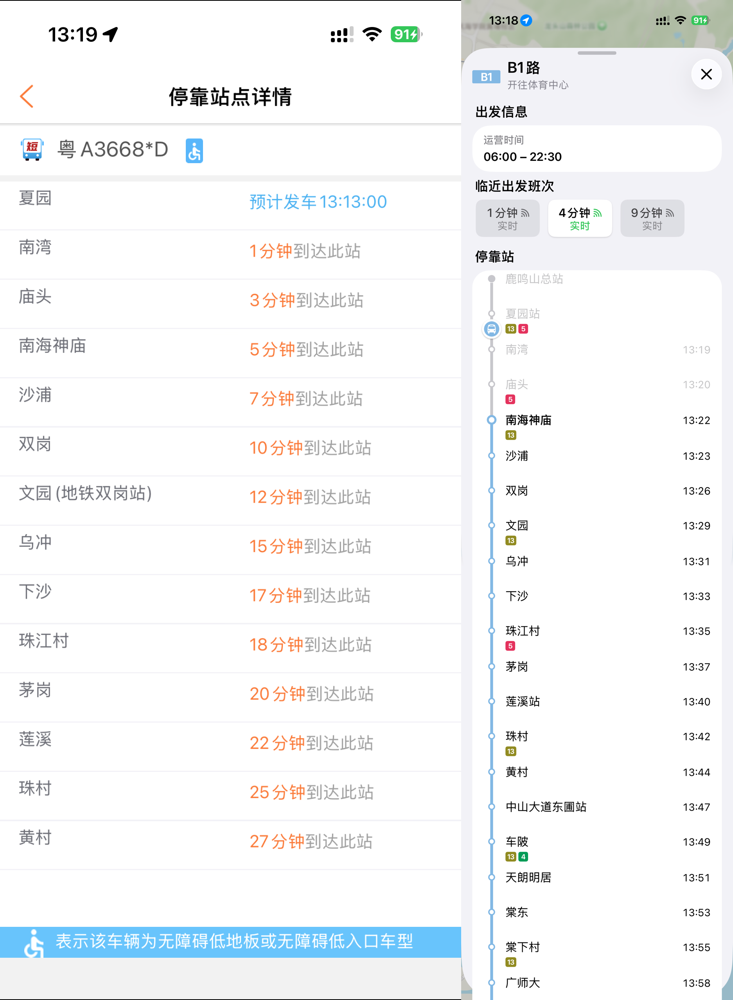
Task: Tap the blue accessibility legend banner
Action: (230, 941)
